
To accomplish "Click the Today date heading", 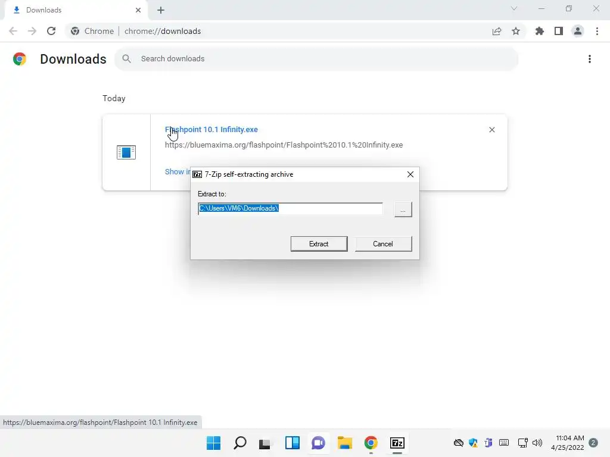I will tap(114, 98).
